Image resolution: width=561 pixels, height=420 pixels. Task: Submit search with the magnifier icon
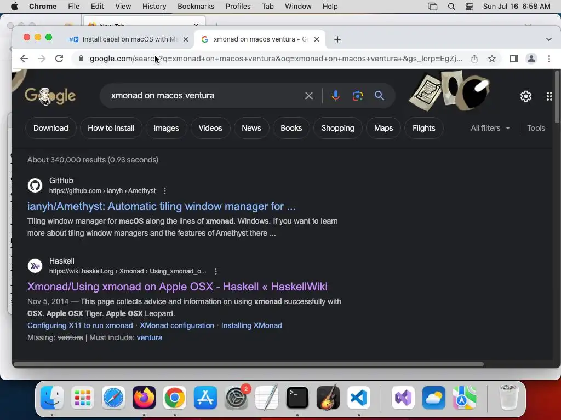pyautogui.click(x=379, y=95)
